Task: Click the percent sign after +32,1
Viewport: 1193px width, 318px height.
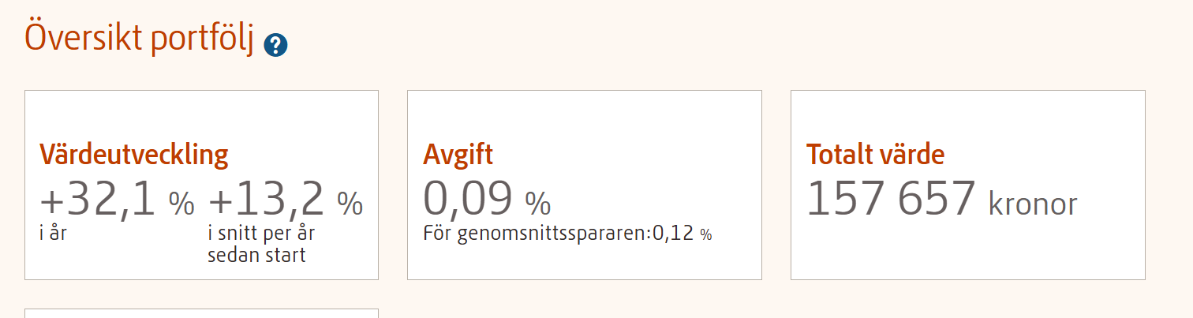Action: coord(181,204)
